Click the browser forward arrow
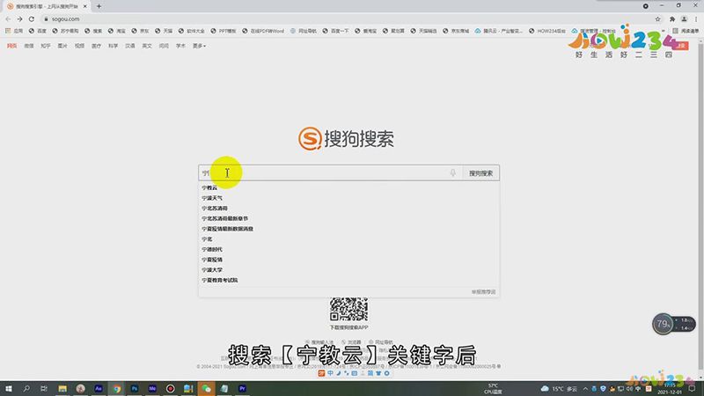 click(x=19, y=18)
